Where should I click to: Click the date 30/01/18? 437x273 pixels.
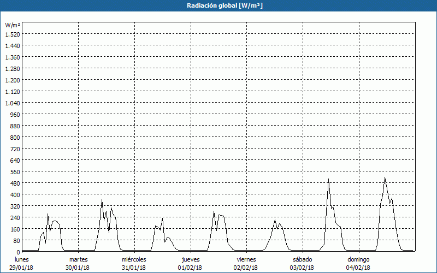[x=78, y=268]
